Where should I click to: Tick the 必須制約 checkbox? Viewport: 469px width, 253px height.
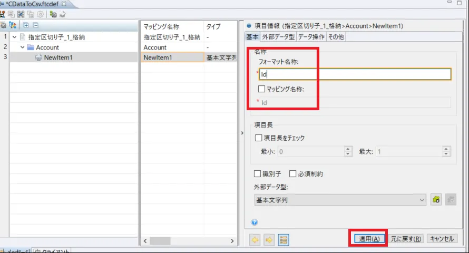(293, 174)
